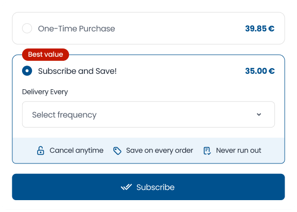The width and height of the screenshot is (297, 212).
Task: Click the Never run out text
Action: 239,151
